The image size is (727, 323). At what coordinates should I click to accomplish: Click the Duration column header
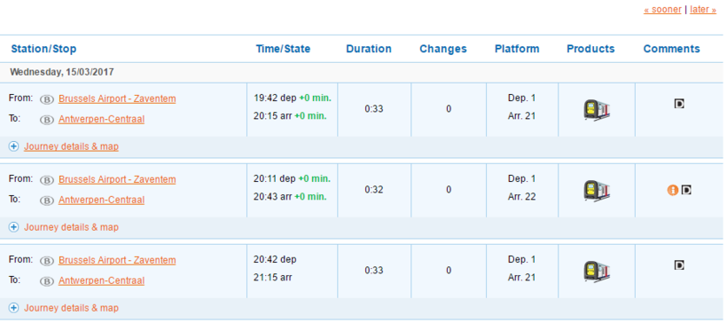(x=369, y=49)
